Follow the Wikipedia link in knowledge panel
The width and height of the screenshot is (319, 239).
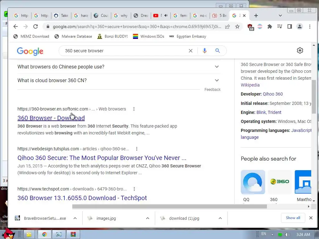[x=250, y=85]
